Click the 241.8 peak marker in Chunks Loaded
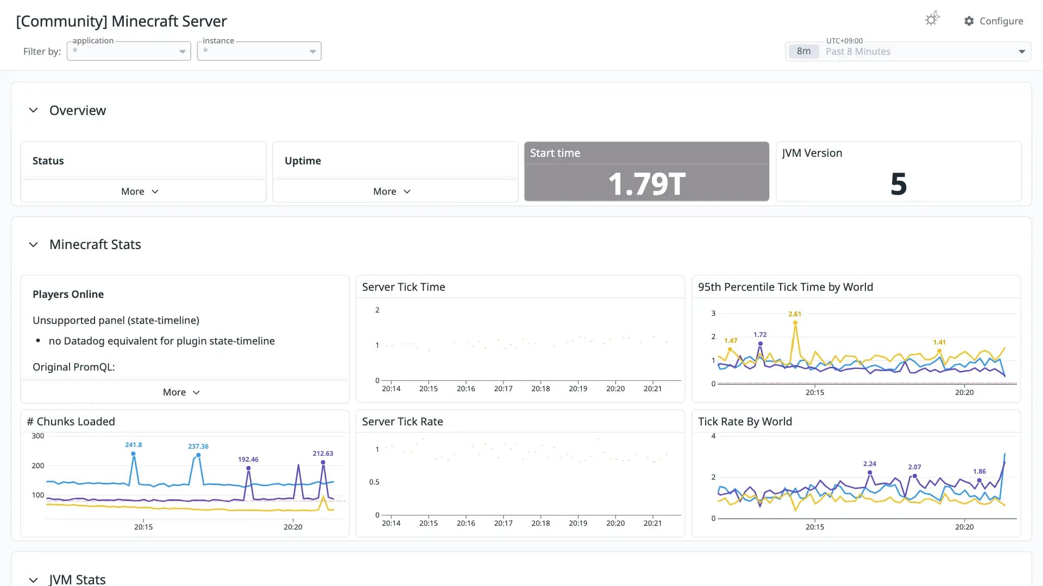This screenshot has width=1043, height=586. coord(133,454)
